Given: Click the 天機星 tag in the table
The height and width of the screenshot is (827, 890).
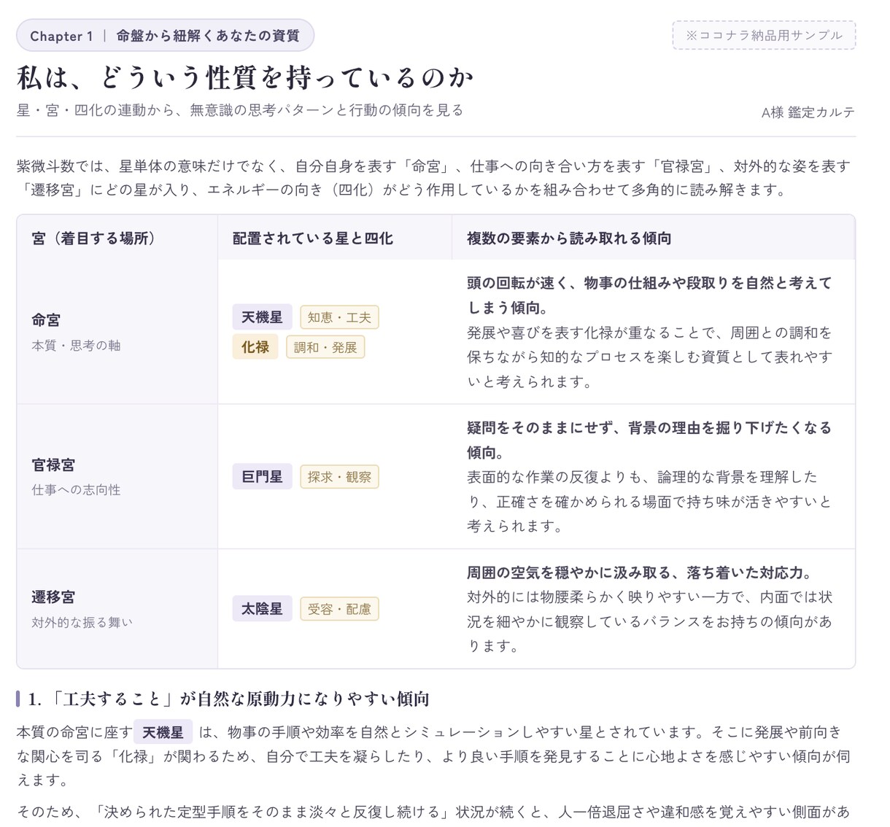Looking at the screenshot, I should click(x=262, y=317).
